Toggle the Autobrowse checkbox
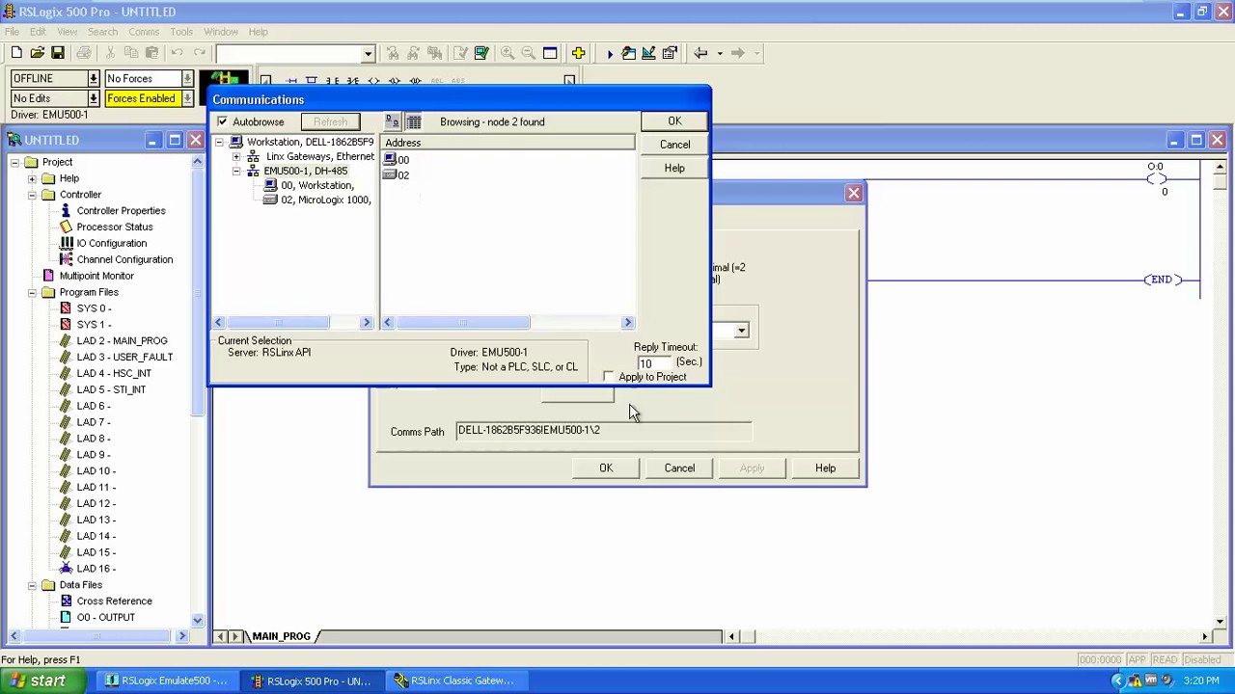This screenshot has width=1235, height=694. coord(223,121)
